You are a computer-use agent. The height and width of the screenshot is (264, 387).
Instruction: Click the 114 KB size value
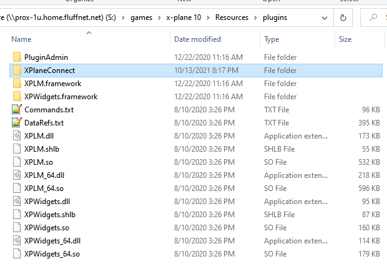coord(369,240)
